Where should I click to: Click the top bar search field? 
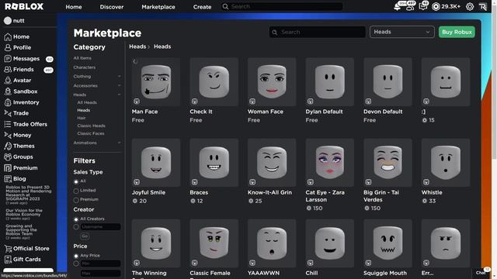pyautogui.click(x=282, y=6)
